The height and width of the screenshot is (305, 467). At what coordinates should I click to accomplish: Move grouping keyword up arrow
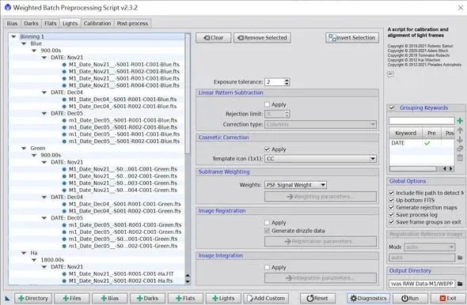click(x=460, y=130)
